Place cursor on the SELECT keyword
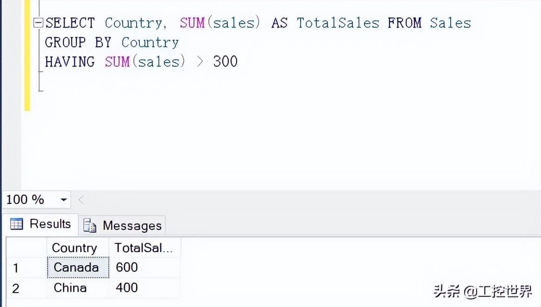The width and height of the screenshot is (541, 307). click(x=70, y=23)
